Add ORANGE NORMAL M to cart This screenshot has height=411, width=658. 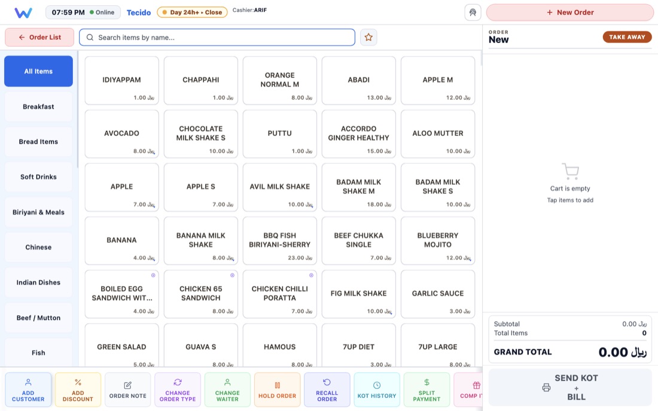(279, 81)
